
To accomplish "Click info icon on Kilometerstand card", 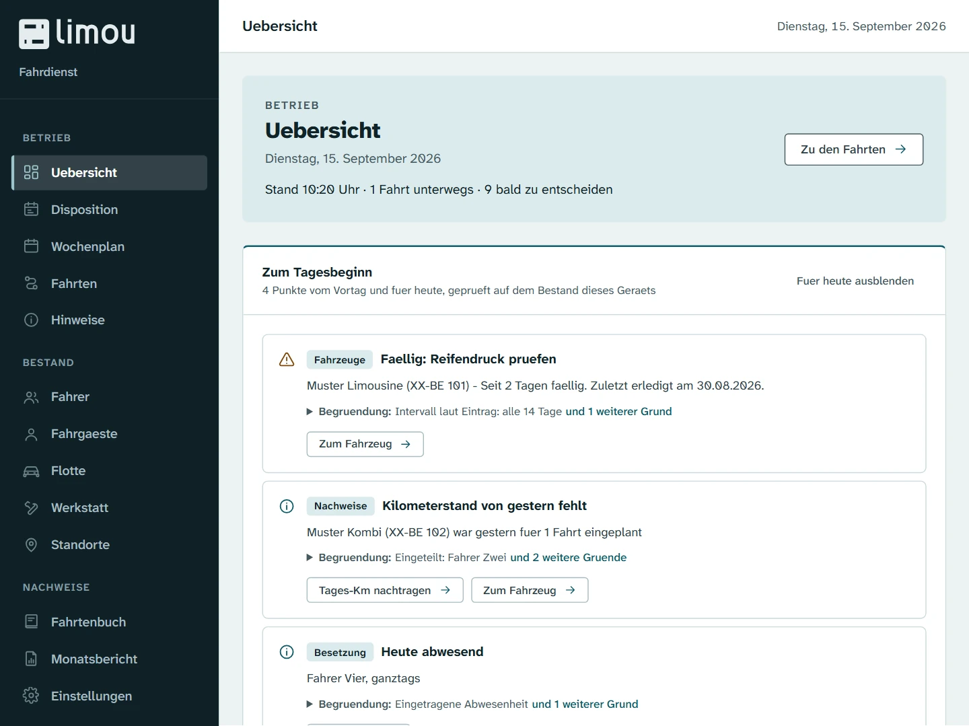I will coord(287,506).
